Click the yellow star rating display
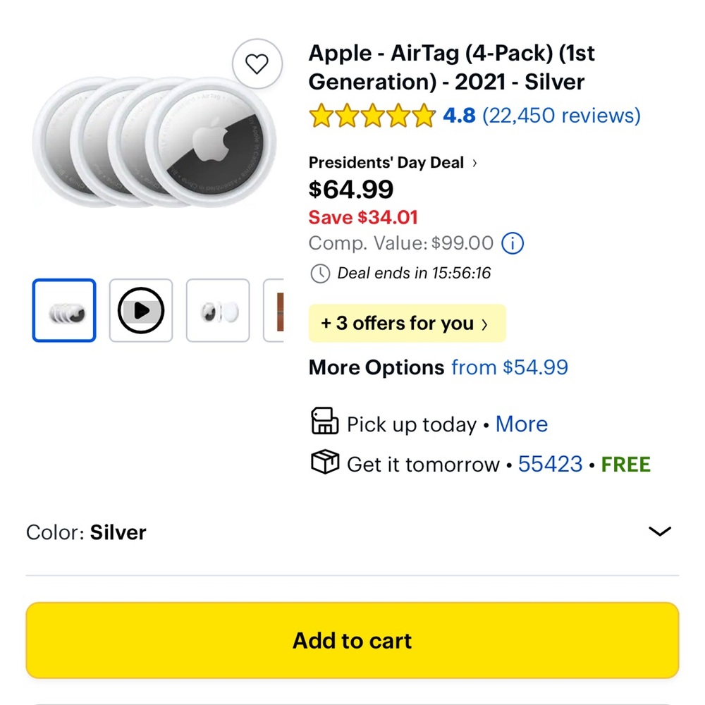The width and height of the screenshot is (705, 705). [x=370, y=116]
